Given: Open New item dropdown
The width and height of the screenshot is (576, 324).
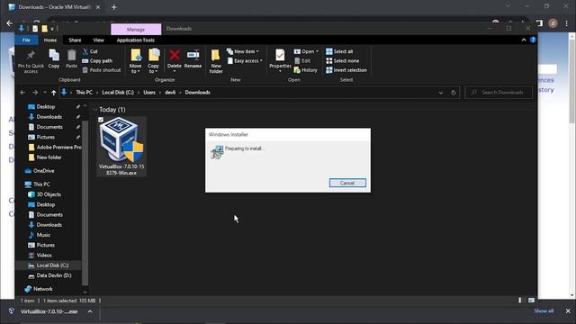Looking at the screenshot, I should [x=243, y=51].
